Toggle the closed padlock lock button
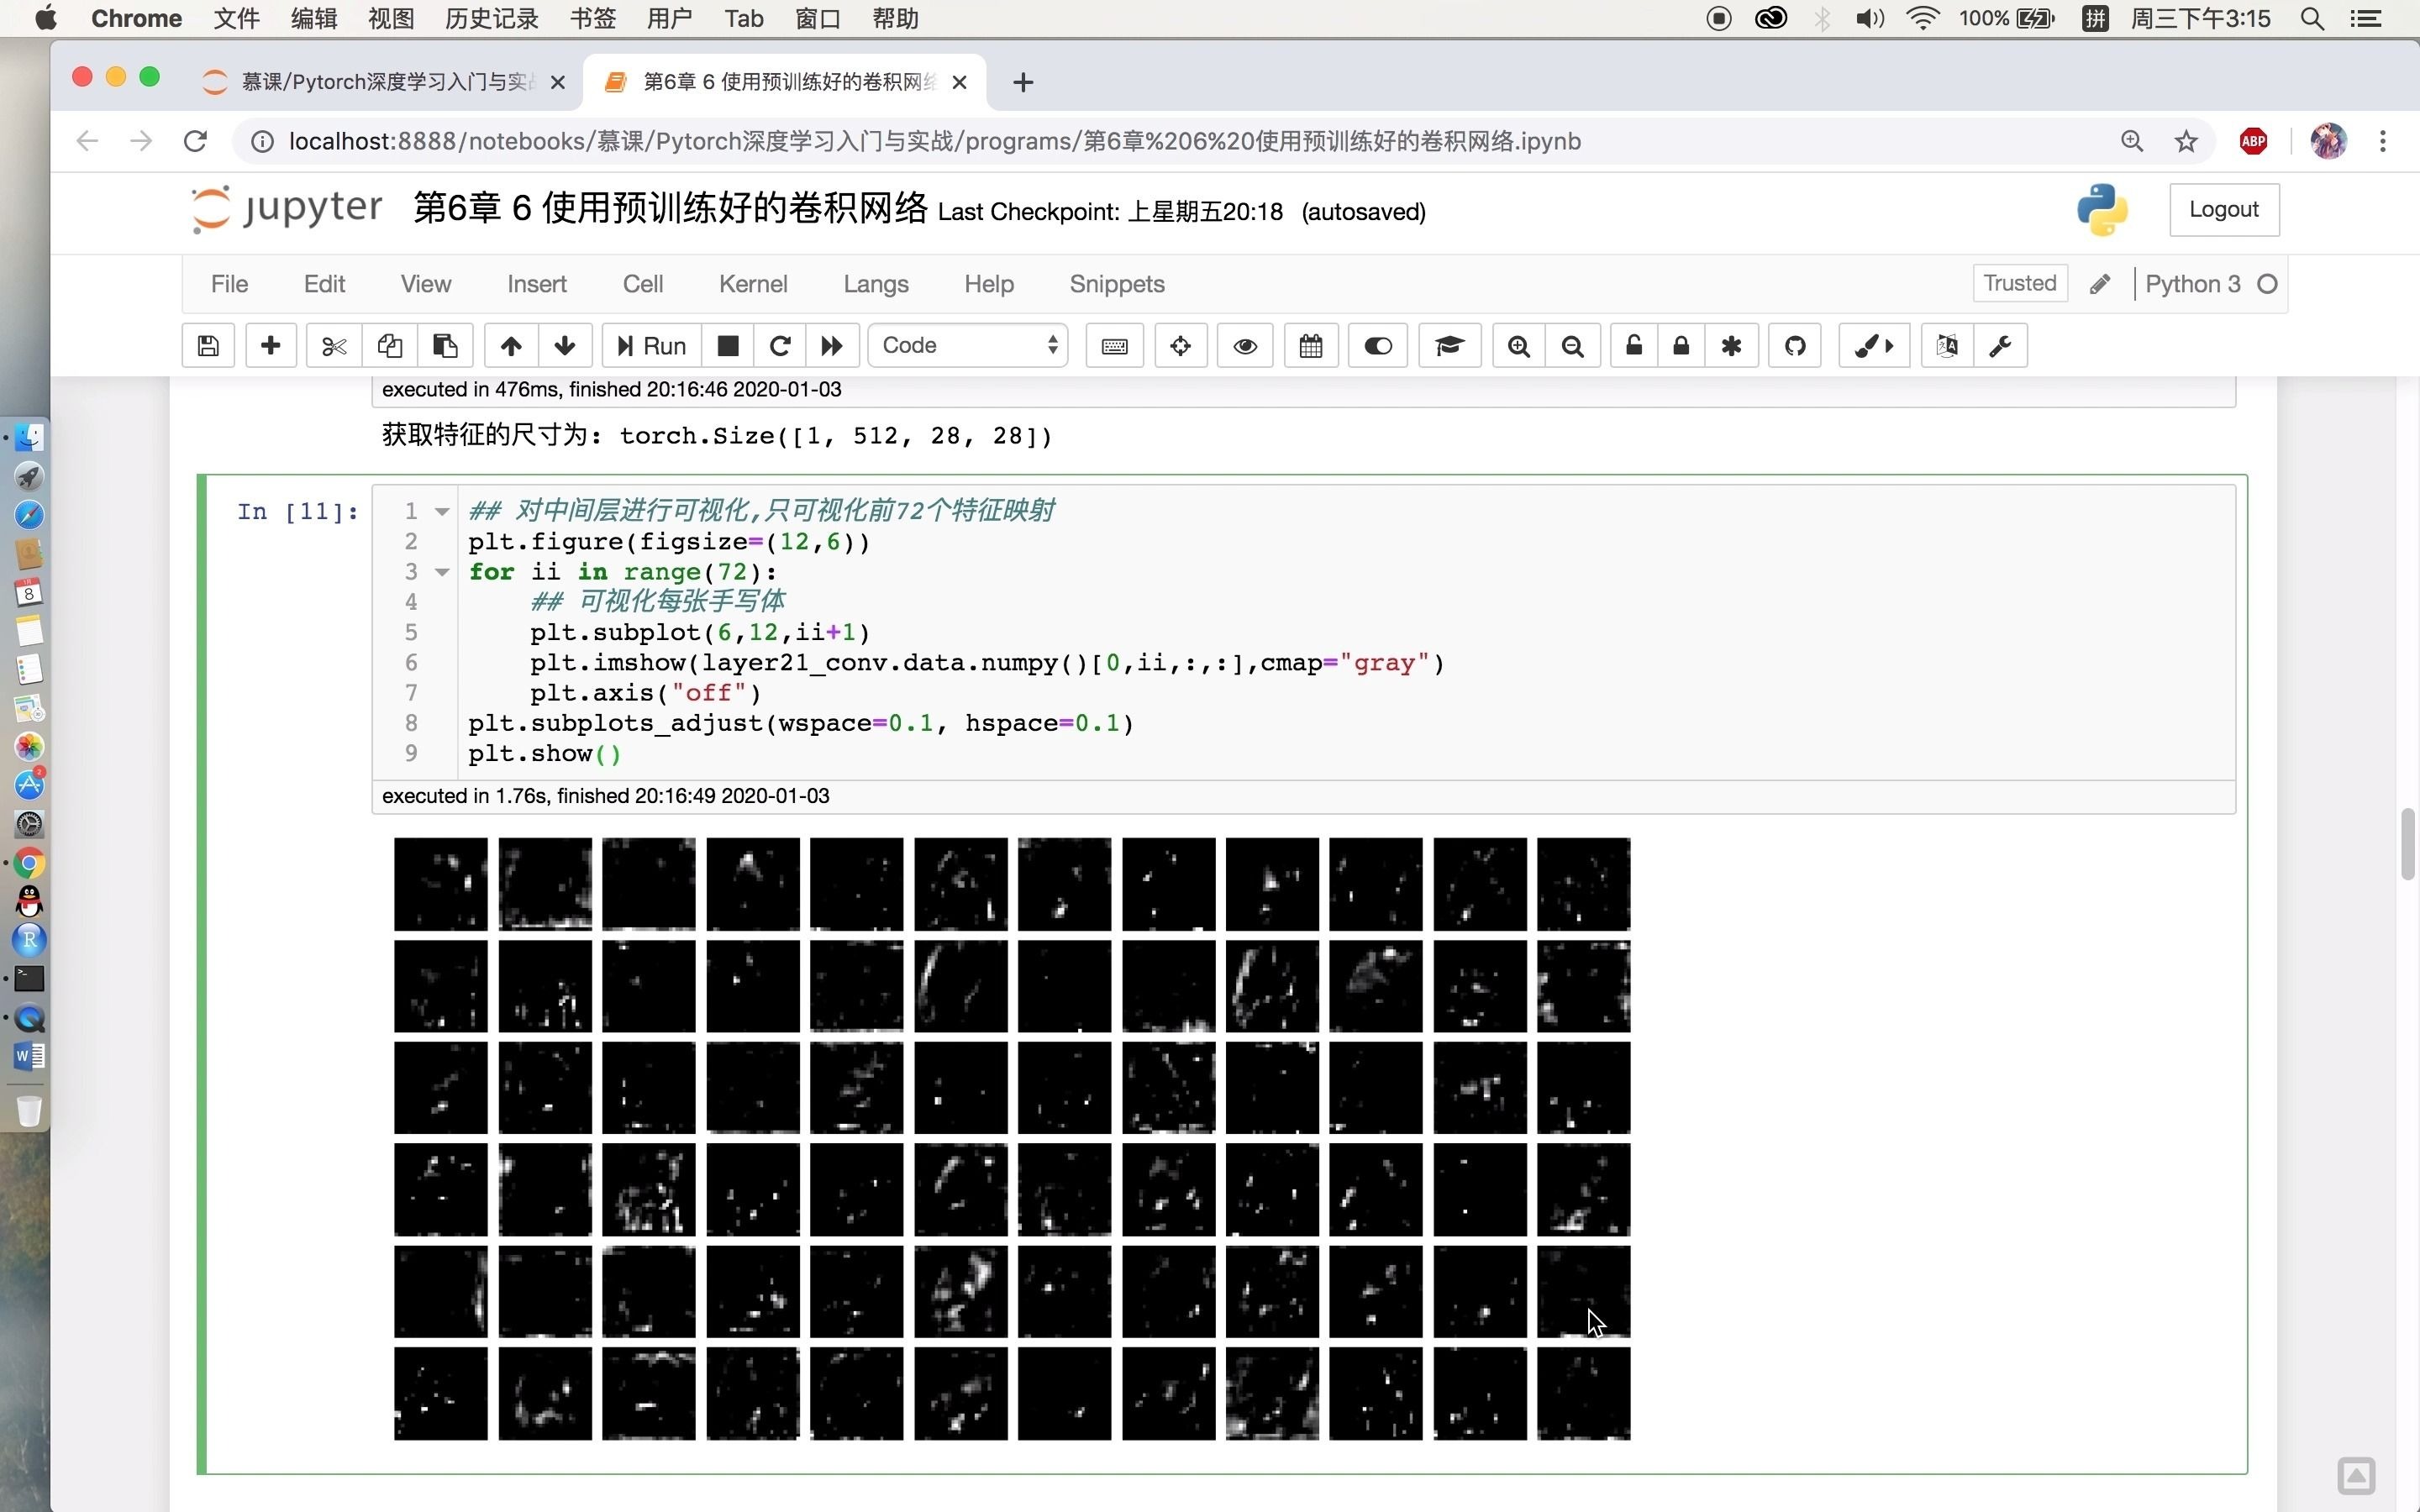 pyautogui.click(x=1682, y=346)
